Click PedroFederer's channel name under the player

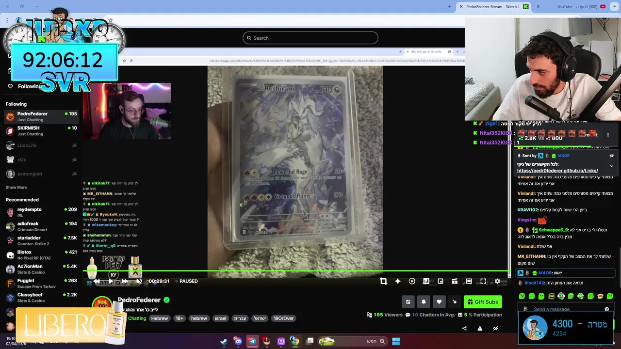[139, 300]
